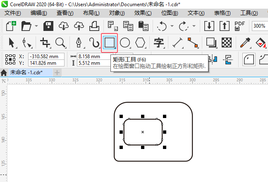The height and width of the screenshot is (182, 268).
Task: Add a new document with plus tab
Action: click(57, 73)
